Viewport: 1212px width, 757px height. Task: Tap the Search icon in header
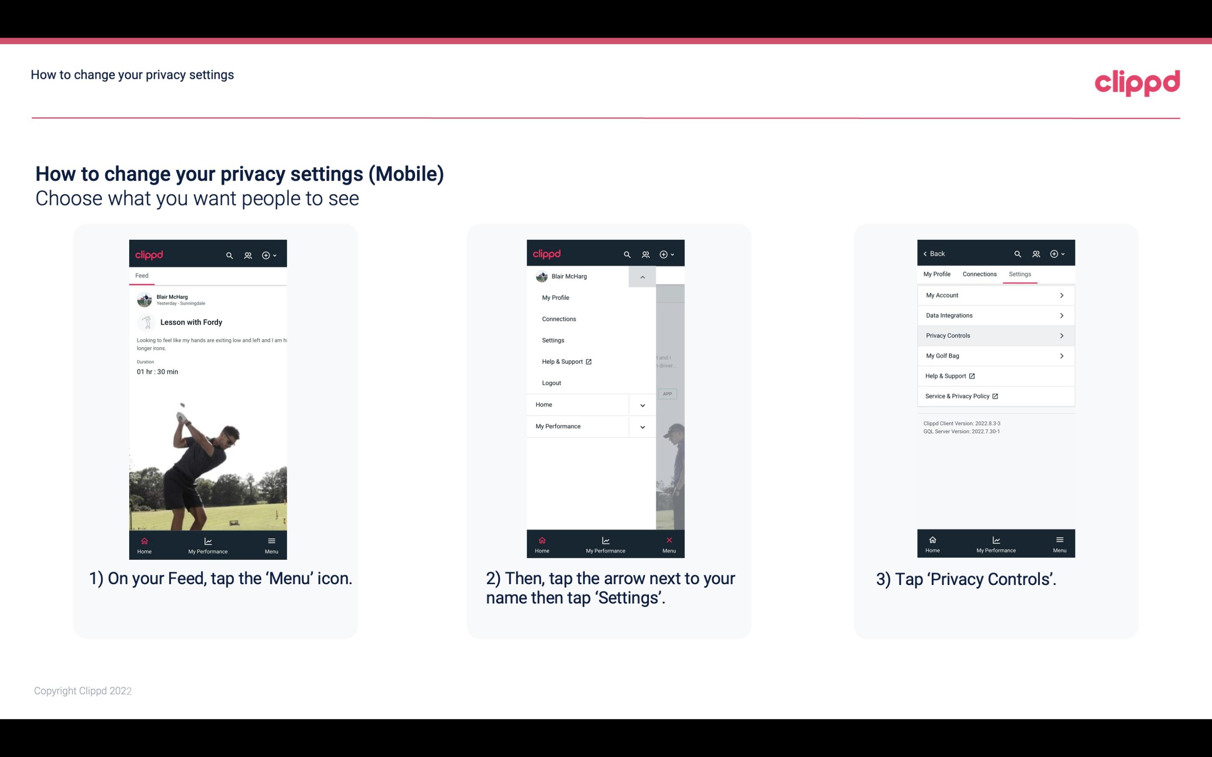coord(229,254)
